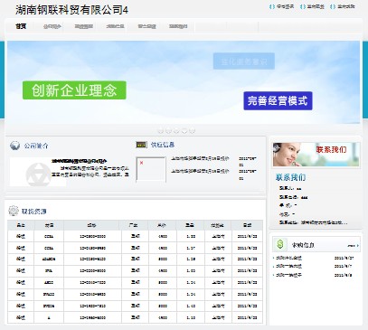The image size is (368, 330).
Task: Click the last top-right header link icon
Action: [333, 6]
